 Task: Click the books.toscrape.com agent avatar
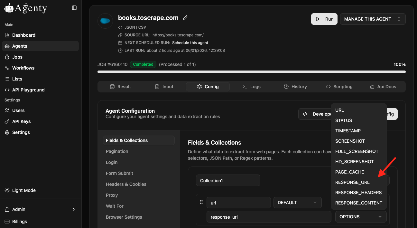click(105, 21)
